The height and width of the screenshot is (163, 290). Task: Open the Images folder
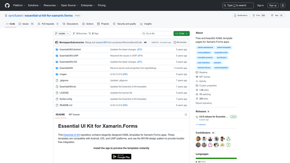pos(63,74)
